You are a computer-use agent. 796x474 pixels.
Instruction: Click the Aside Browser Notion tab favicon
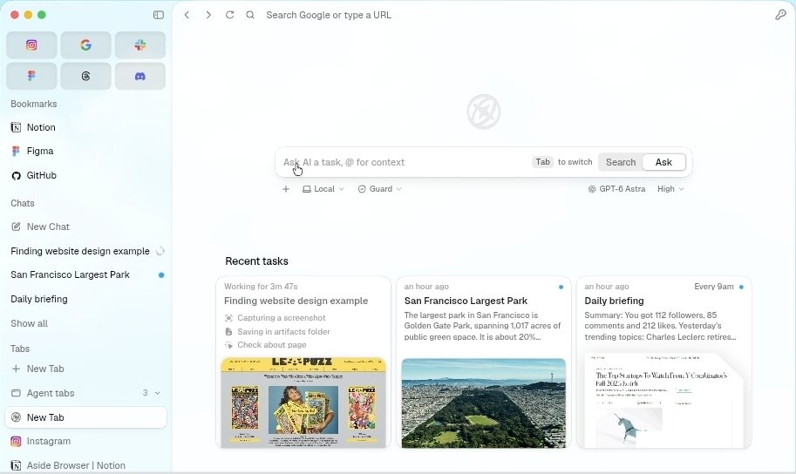(16, 465)
